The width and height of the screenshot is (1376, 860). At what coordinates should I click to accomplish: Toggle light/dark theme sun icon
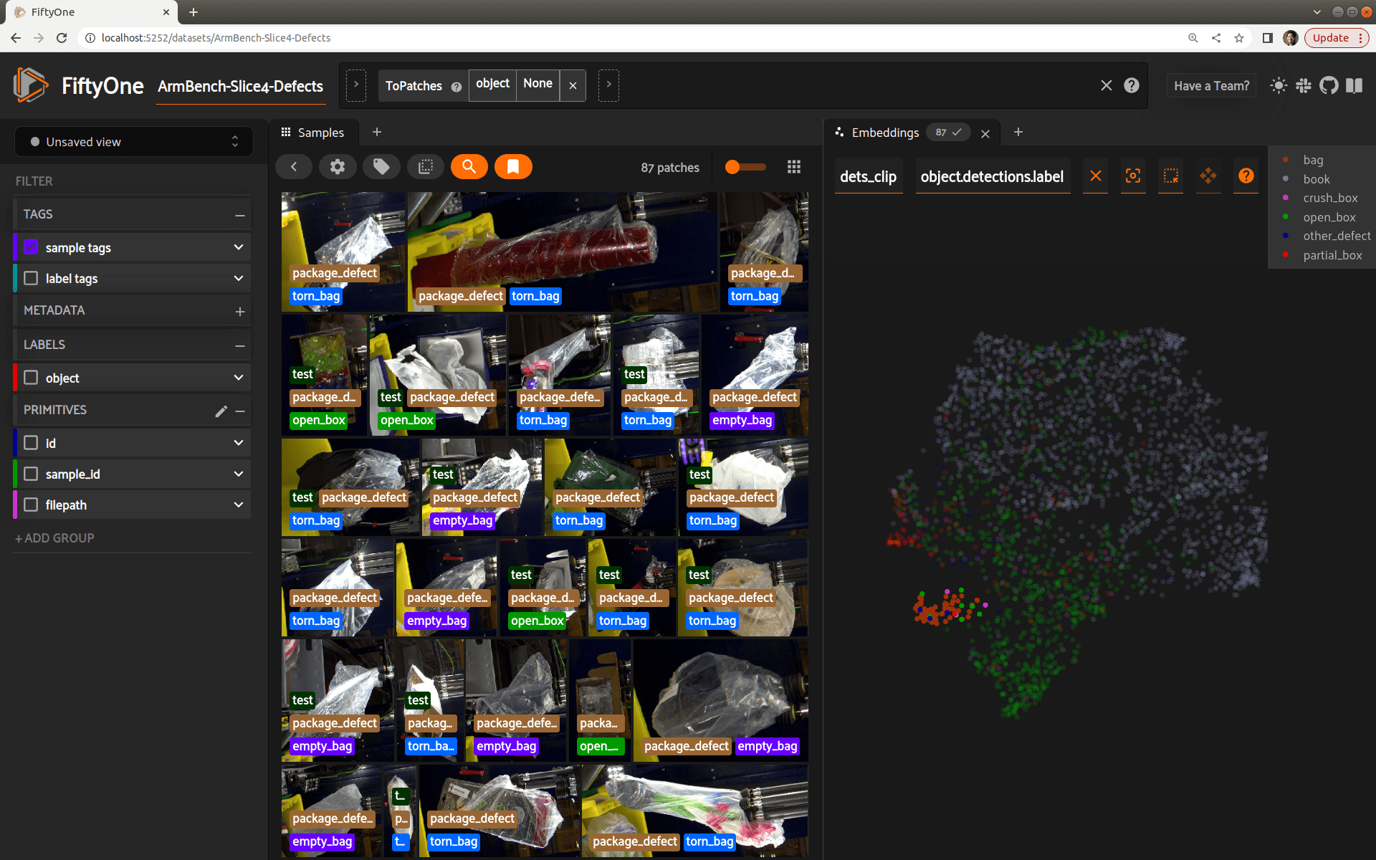(1278, 86)
